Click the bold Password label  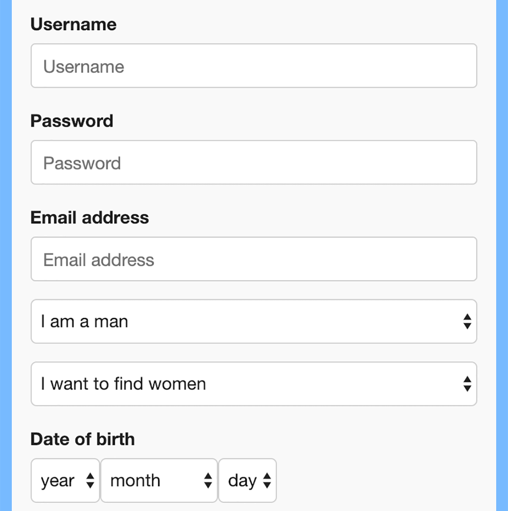point(72,121)
